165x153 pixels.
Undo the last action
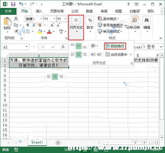coord(21,4)
